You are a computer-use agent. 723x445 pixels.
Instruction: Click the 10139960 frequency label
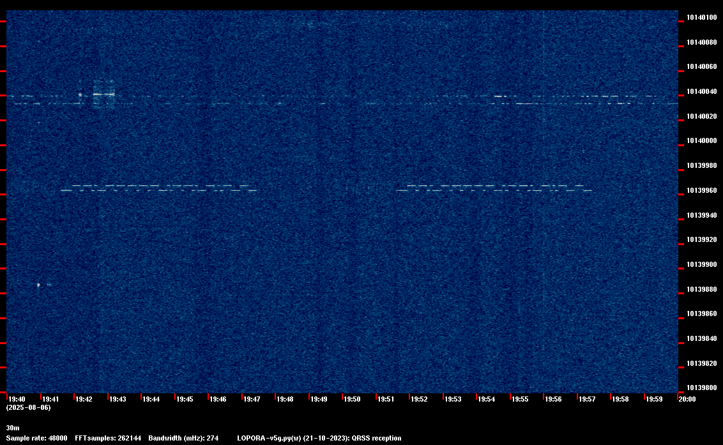coord(701,190)
